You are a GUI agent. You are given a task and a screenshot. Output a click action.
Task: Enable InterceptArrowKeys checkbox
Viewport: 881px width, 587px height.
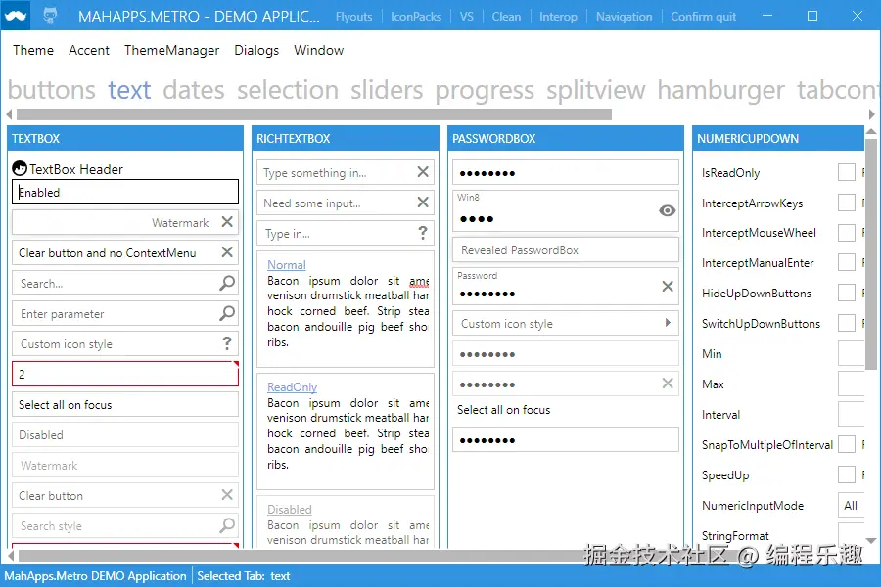pyautogui.click(x=846, y=203)
